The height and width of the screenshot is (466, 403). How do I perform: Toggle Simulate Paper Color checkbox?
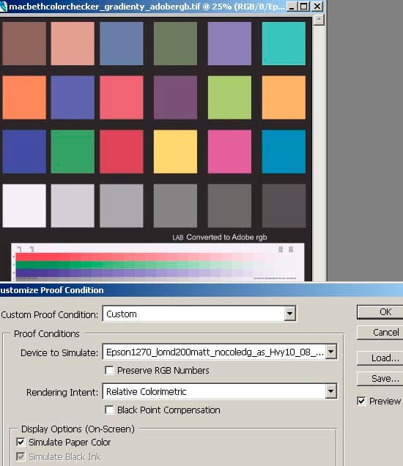point(21,442)
